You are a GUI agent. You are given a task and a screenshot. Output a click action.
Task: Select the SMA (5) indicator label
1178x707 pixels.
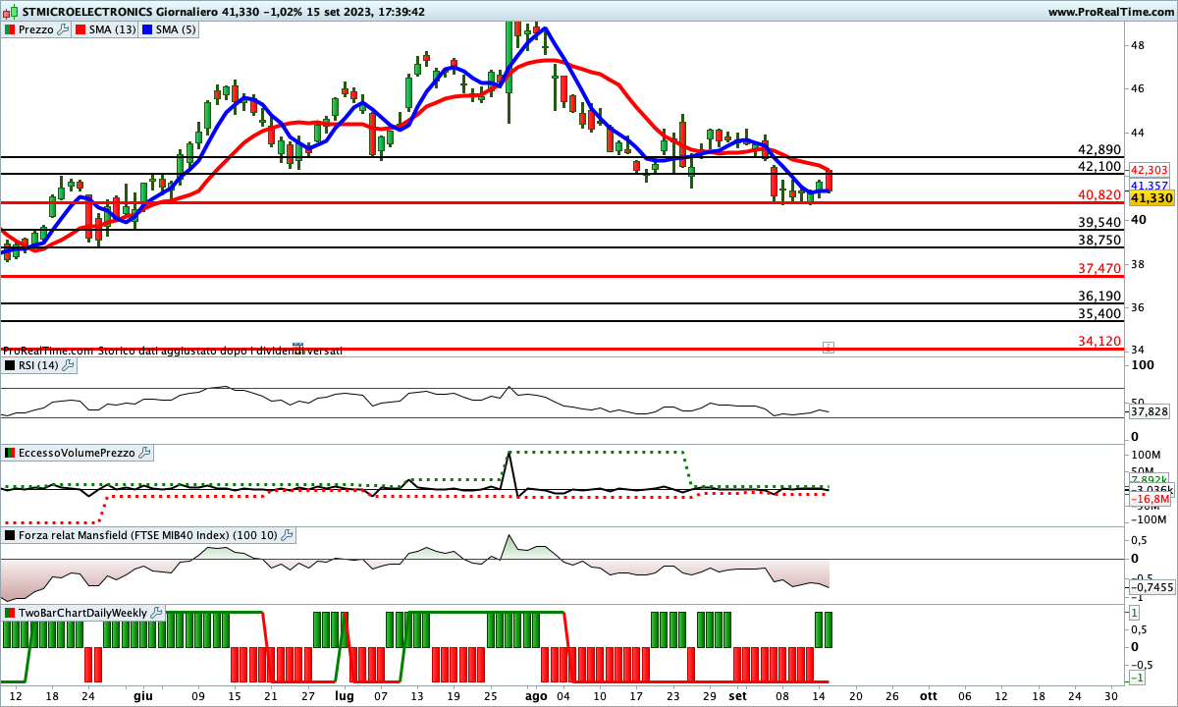coord(177,29)
